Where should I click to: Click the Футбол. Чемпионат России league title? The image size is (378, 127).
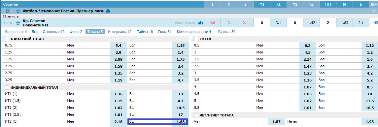click(x=64, y=11)
